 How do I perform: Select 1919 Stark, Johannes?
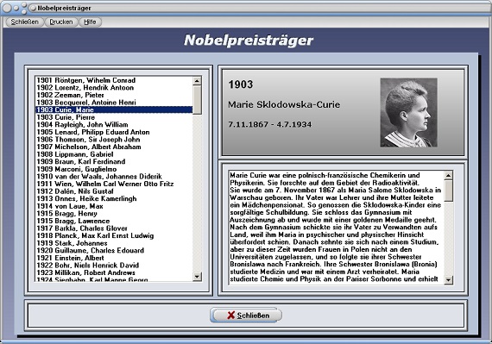114,243
